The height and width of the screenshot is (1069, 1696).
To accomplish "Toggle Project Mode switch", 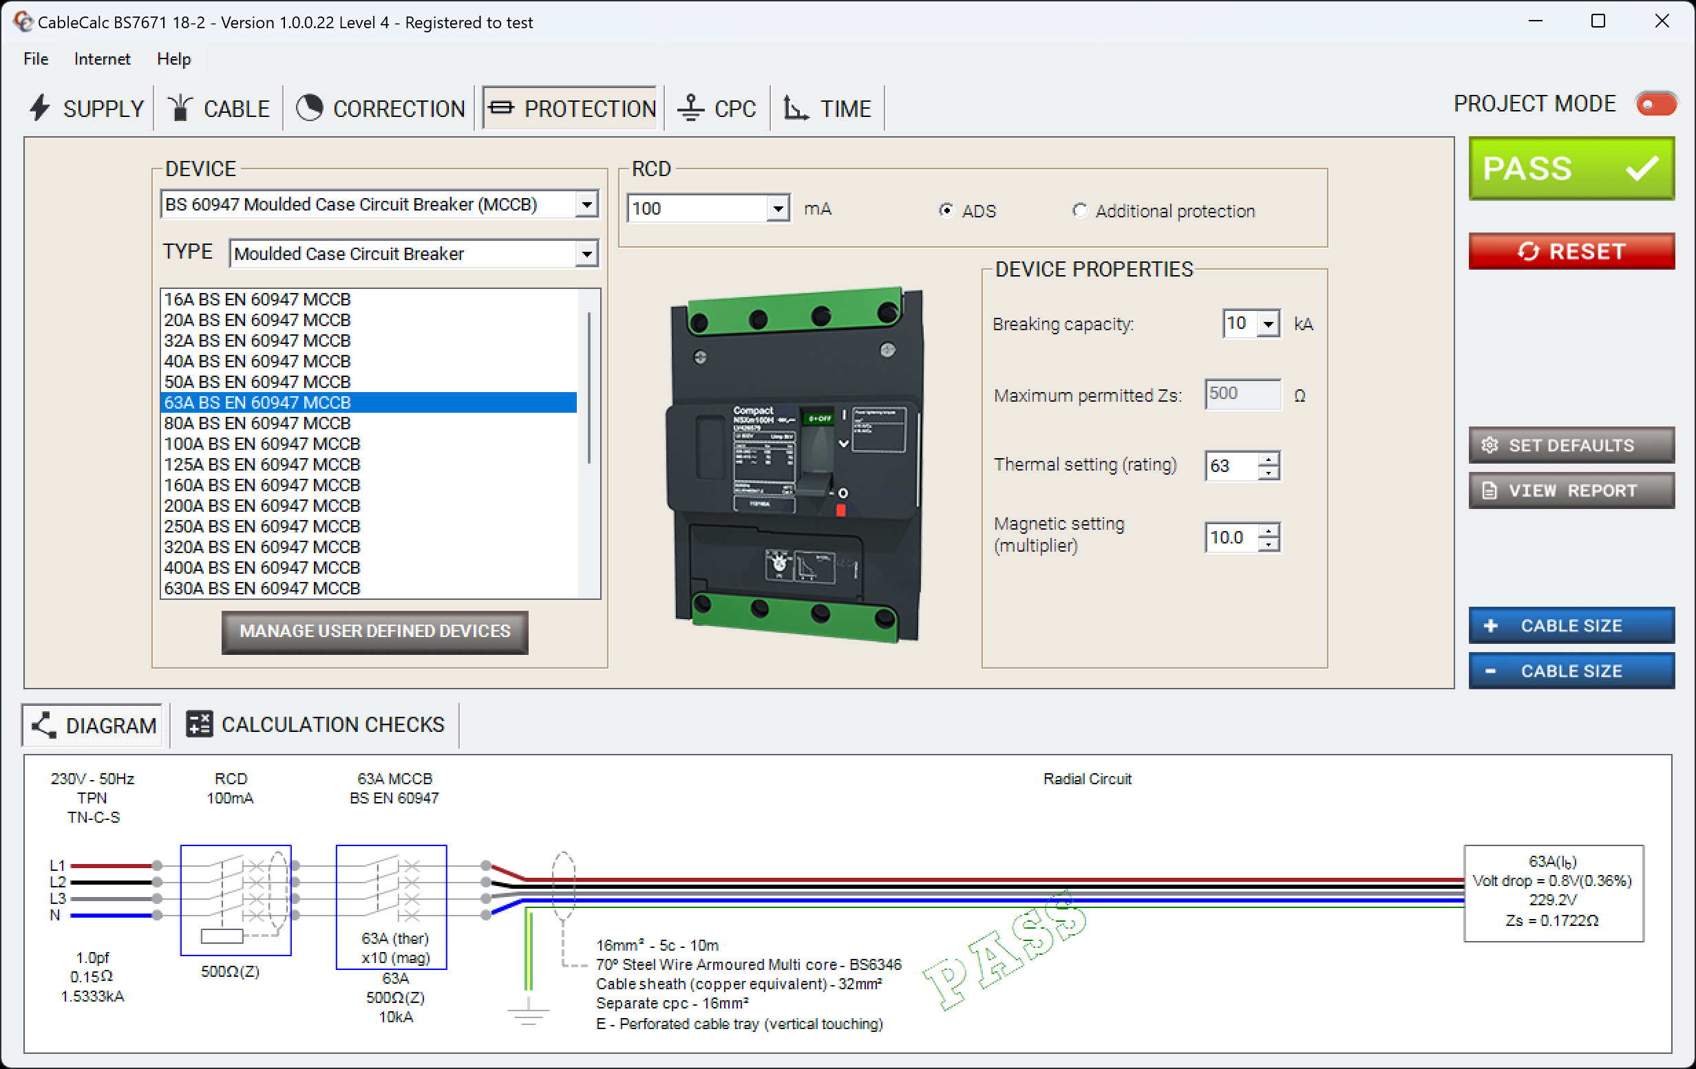I will pos(1655,103).
